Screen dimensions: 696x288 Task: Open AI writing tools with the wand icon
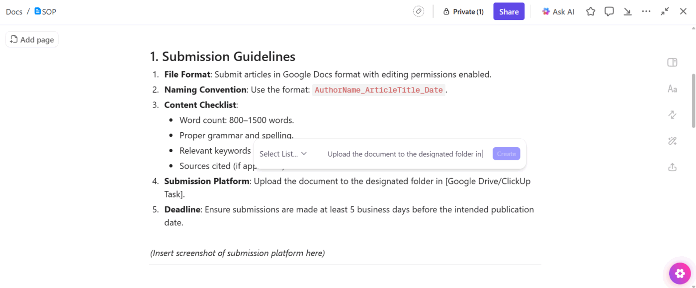point(672,141)
